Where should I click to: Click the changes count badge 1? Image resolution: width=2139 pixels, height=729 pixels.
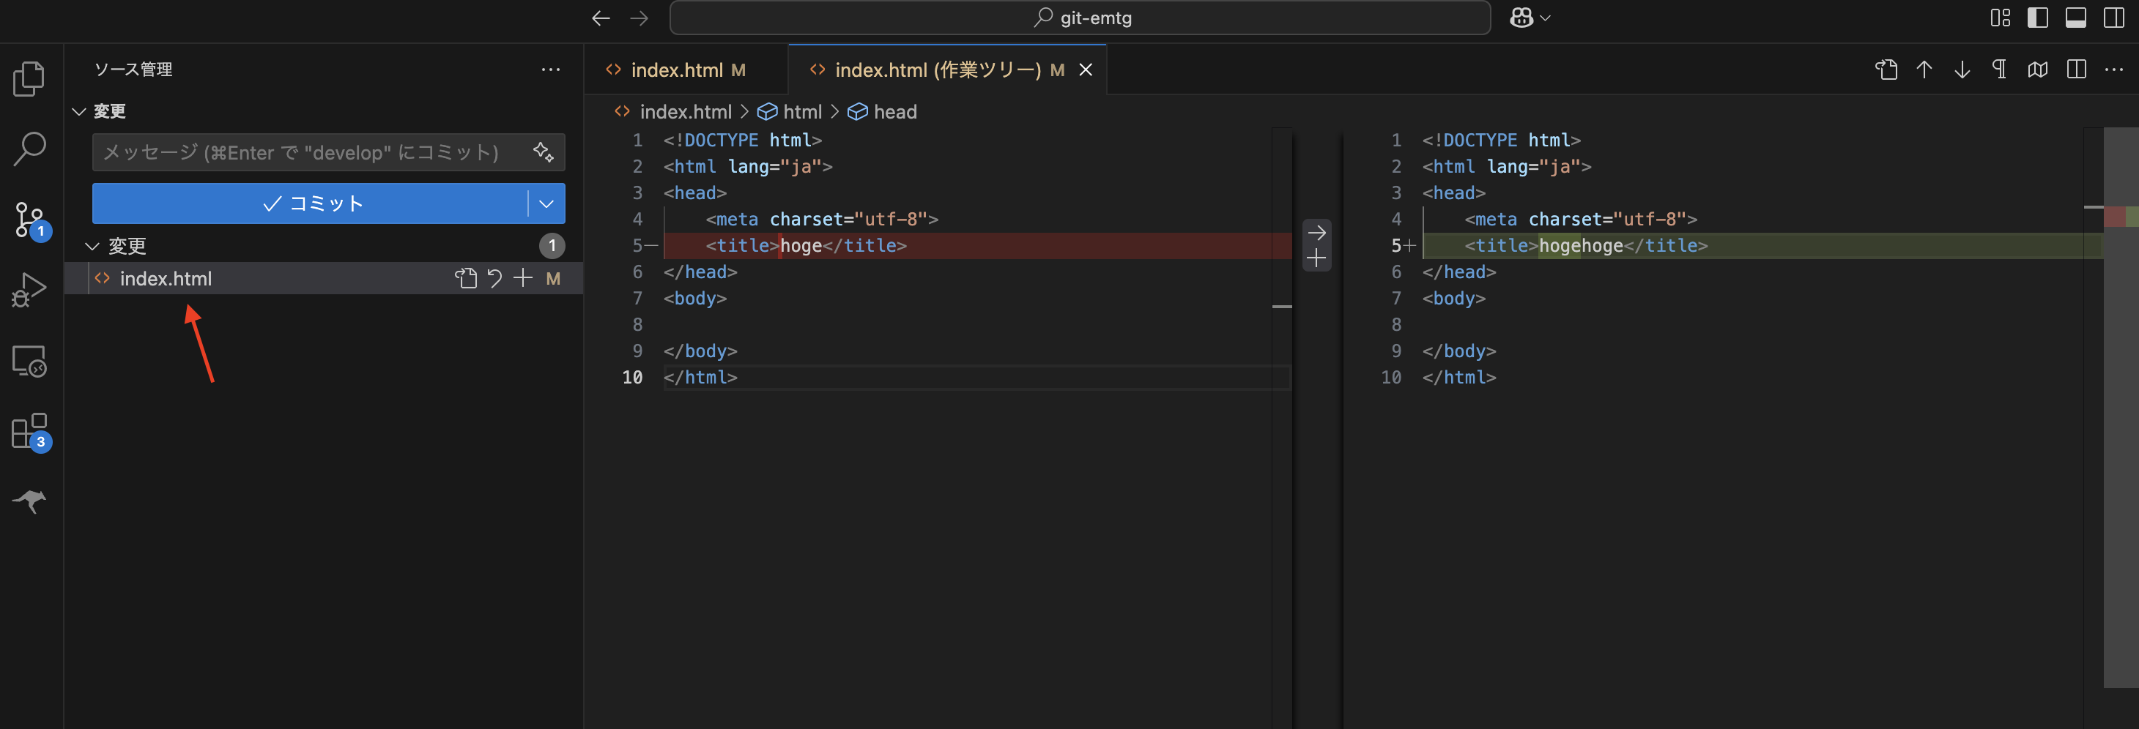tap(552, 245)
